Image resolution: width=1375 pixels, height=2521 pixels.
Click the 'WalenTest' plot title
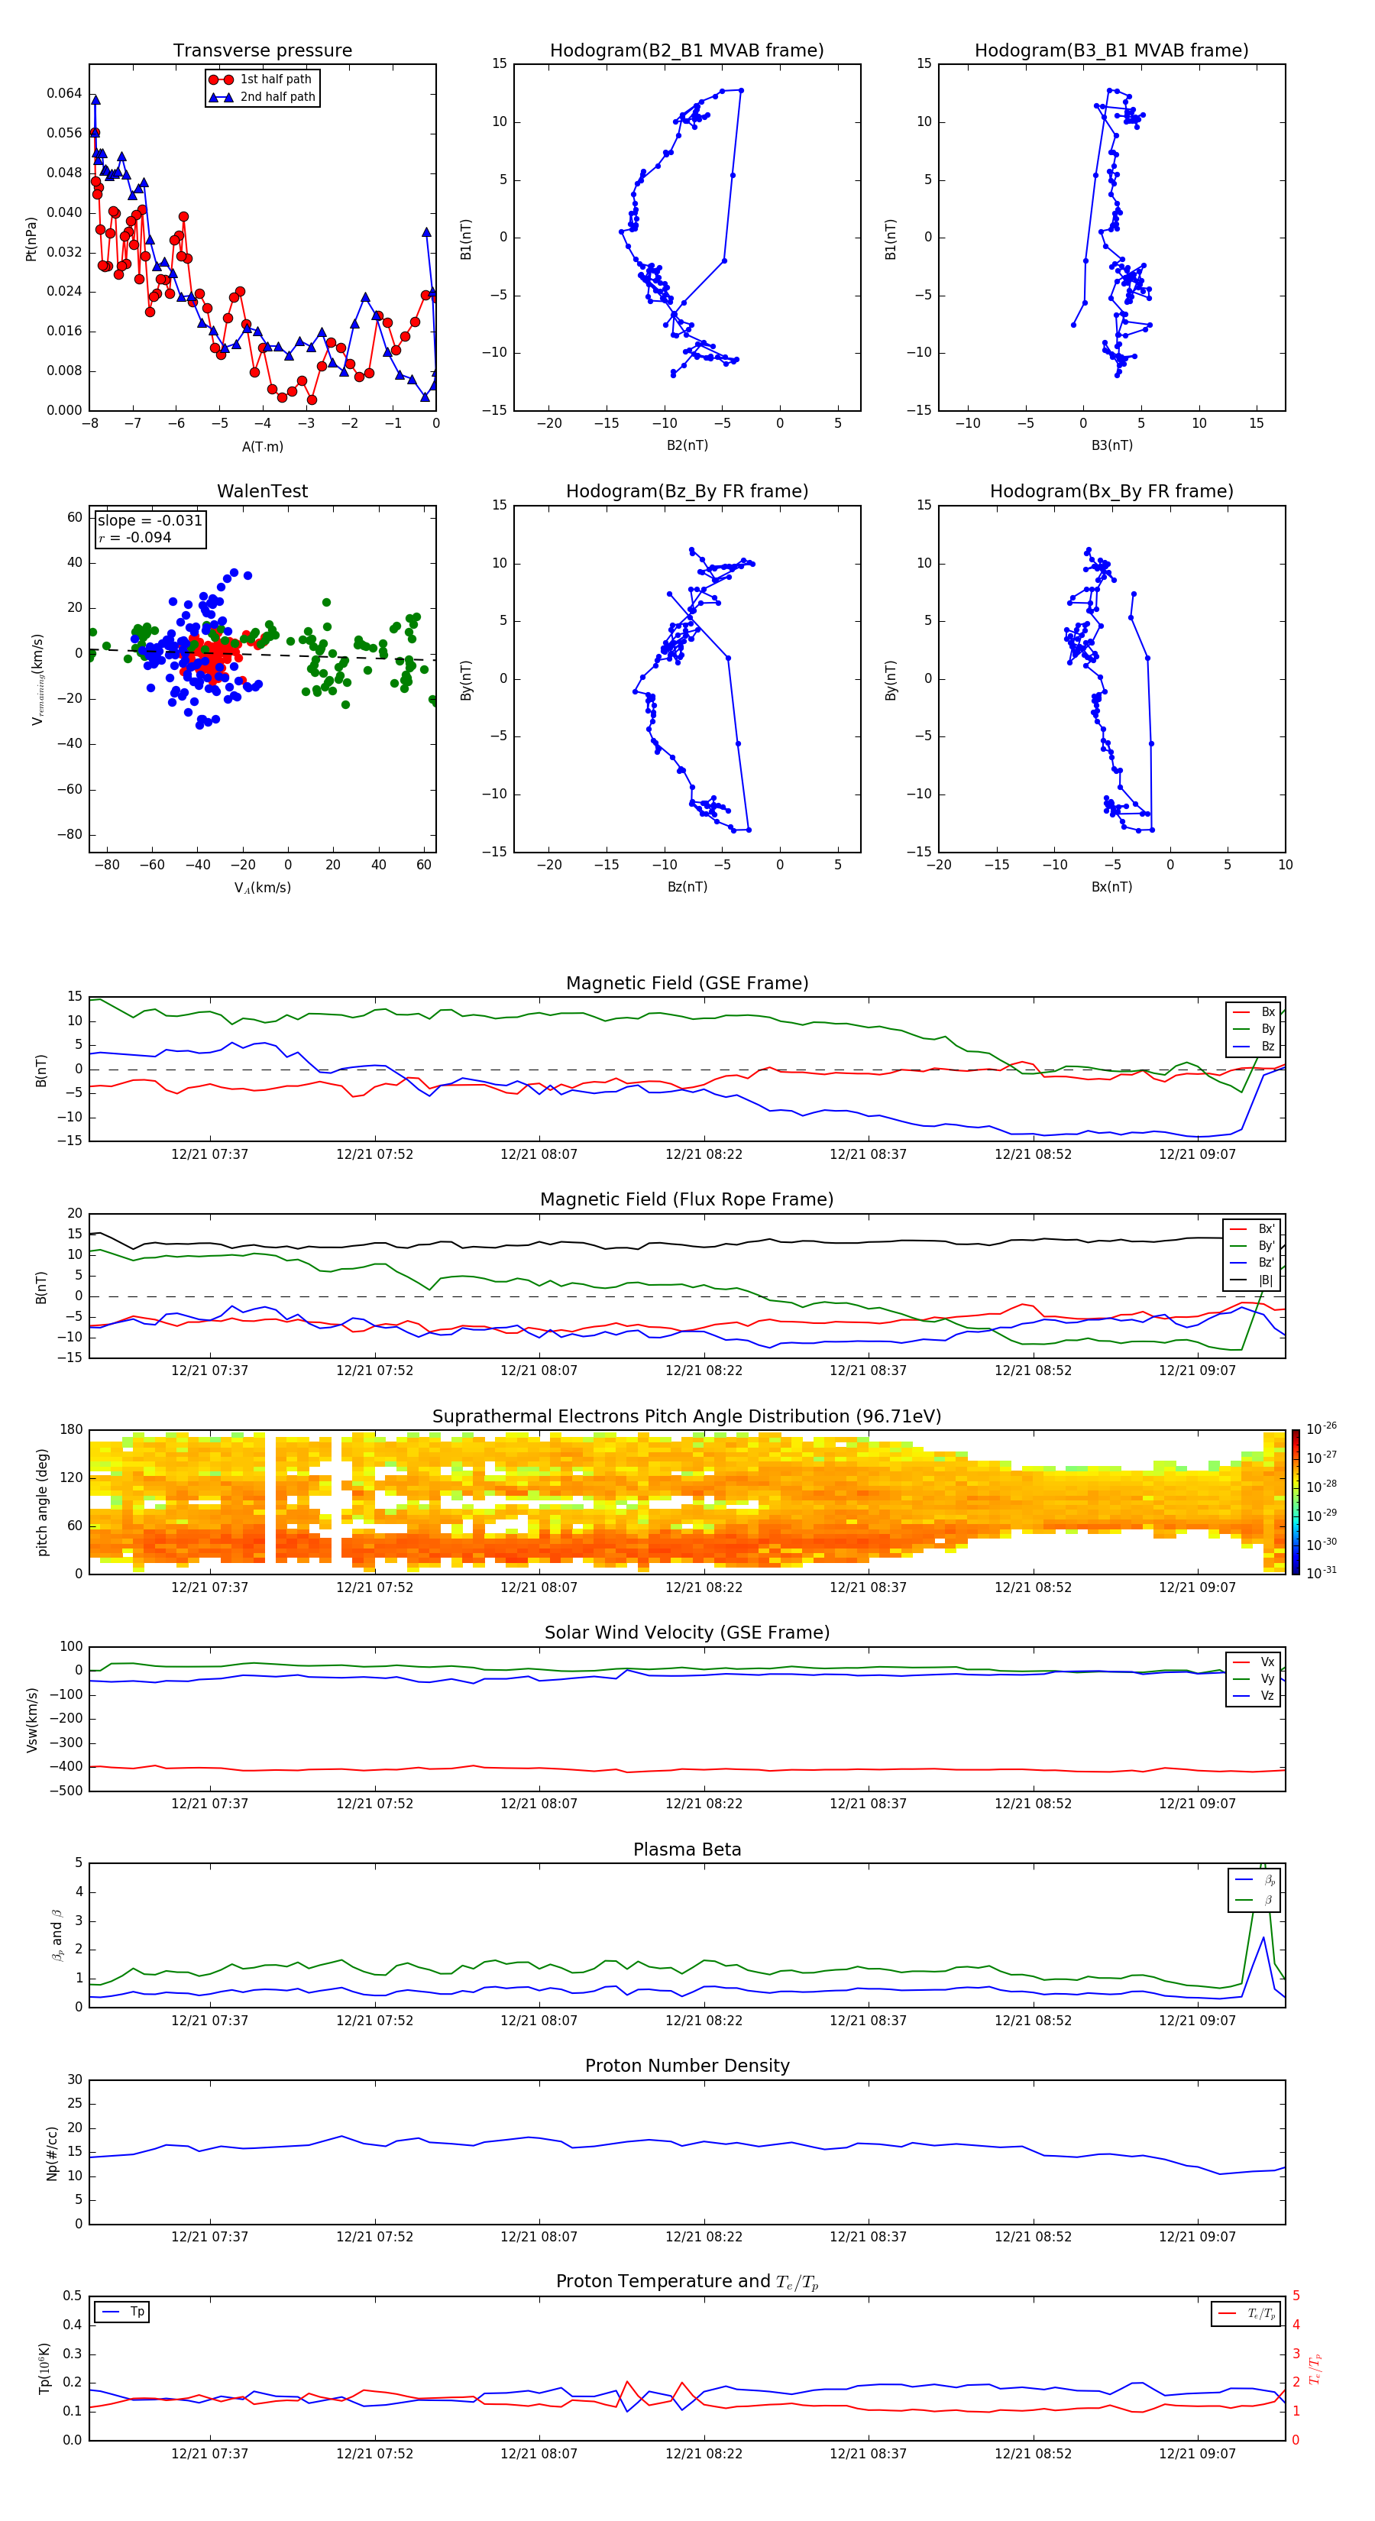(x=262, y=491)
